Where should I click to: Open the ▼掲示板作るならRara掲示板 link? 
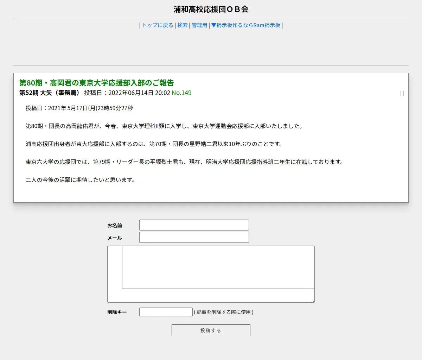(x=246, y=25)
